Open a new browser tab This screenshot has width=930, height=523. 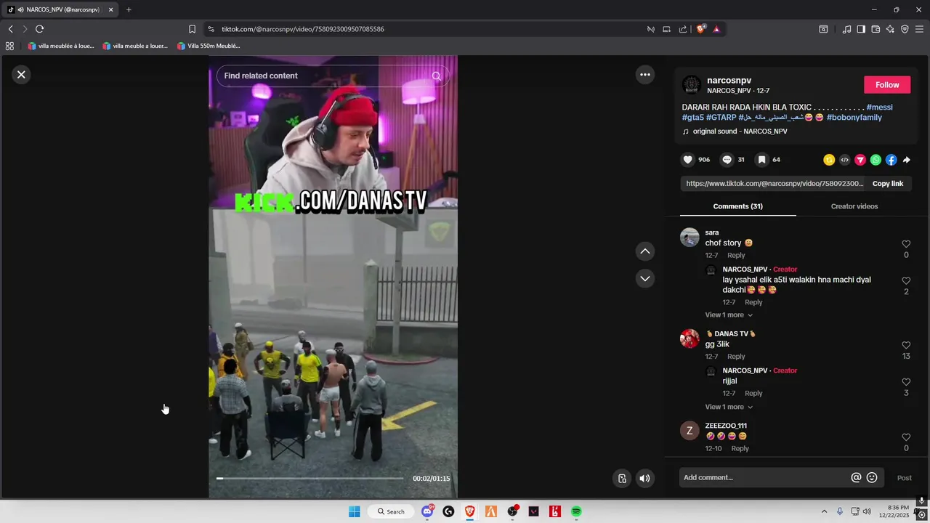pos(129,9)
